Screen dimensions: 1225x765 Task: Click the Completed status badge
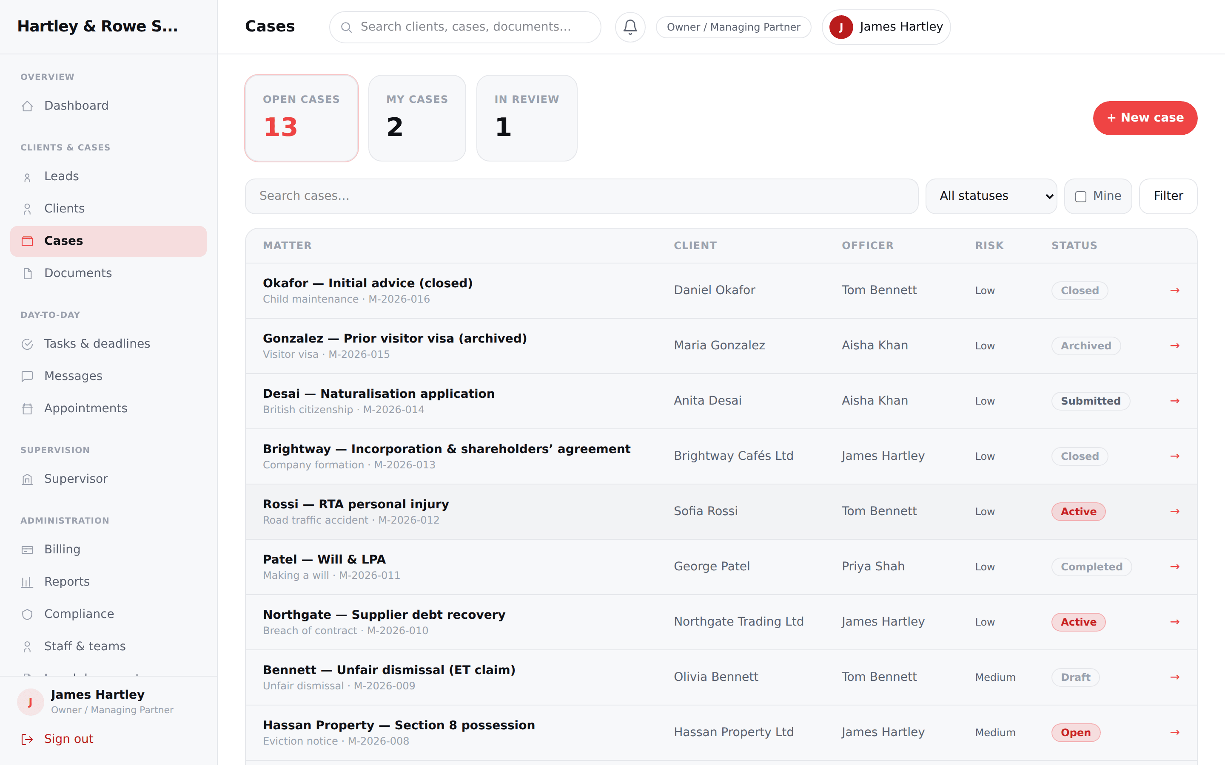click(1092, 567)
